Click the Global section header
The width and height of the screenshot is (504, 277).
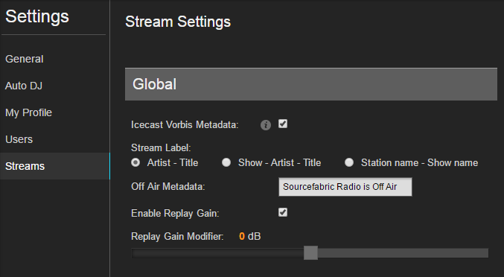coord(311,84)
